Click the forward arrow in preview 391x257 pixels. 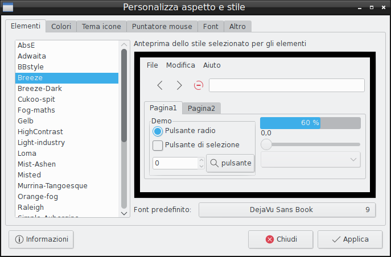coord(179,85)
